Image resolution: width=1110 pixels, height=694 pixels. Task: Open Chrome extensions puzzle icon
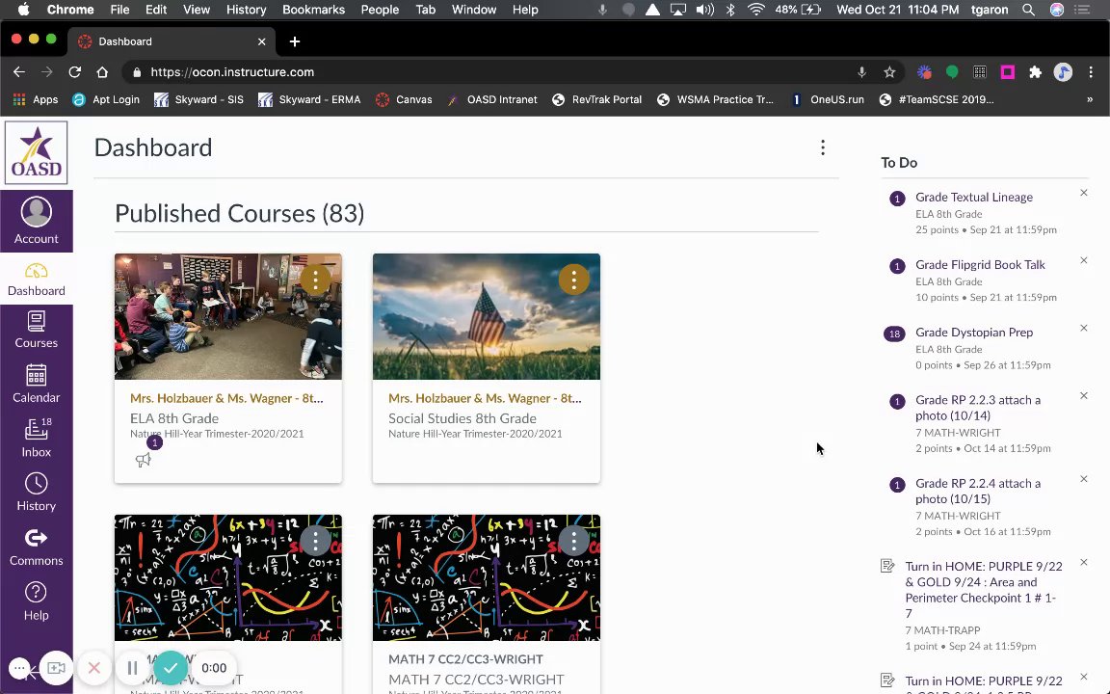[1035, 72]
